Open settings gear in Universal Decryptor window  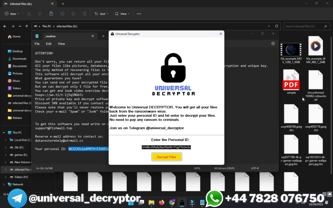coord(273,43)
